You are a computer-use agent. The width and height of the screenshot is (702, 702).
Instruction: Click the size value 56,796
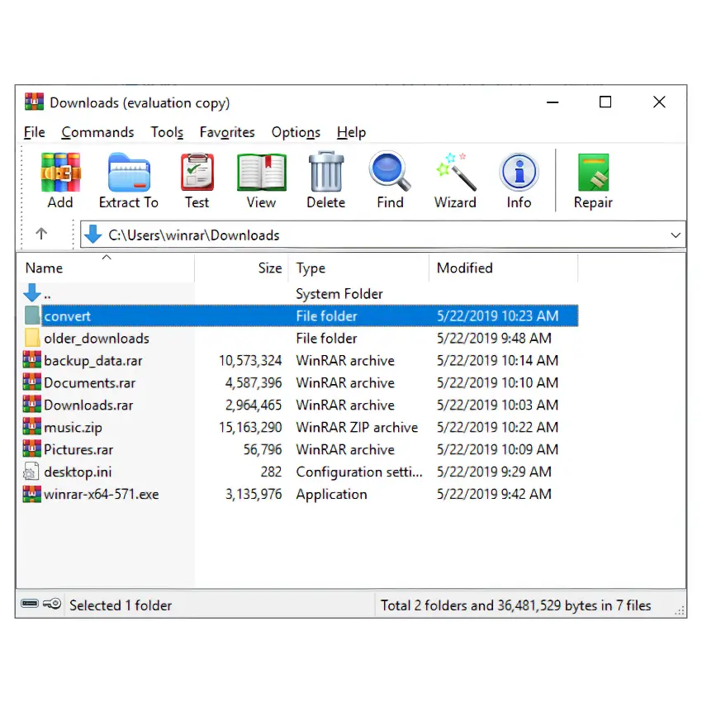point(263,449)
